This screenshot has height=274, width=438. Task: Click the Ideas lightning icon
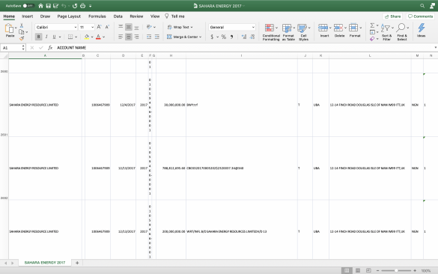(422, 28)
